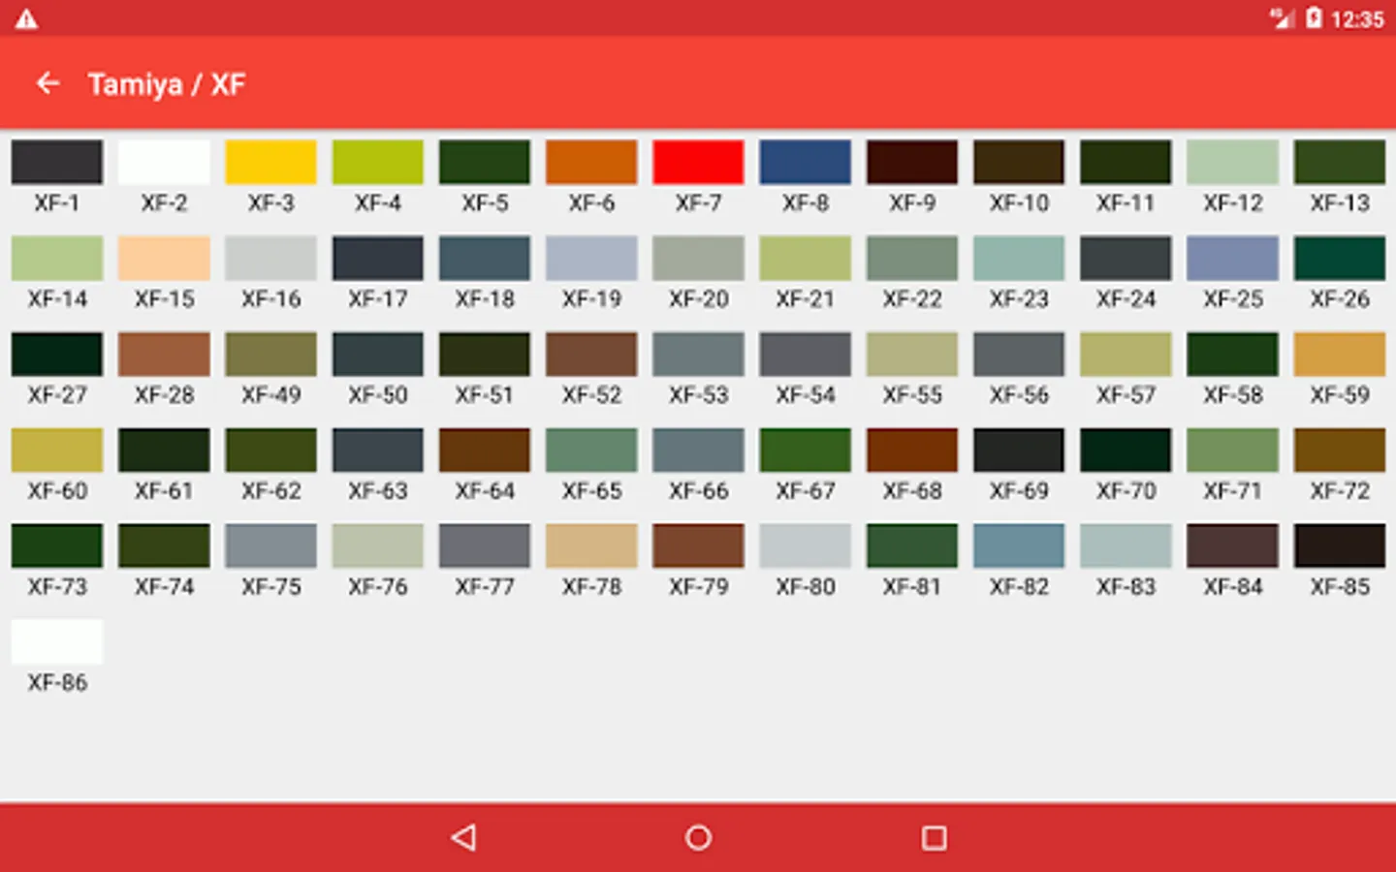Choose the XF-26 deep green swatch
1396x872 pixels.
coord(1340,258)
